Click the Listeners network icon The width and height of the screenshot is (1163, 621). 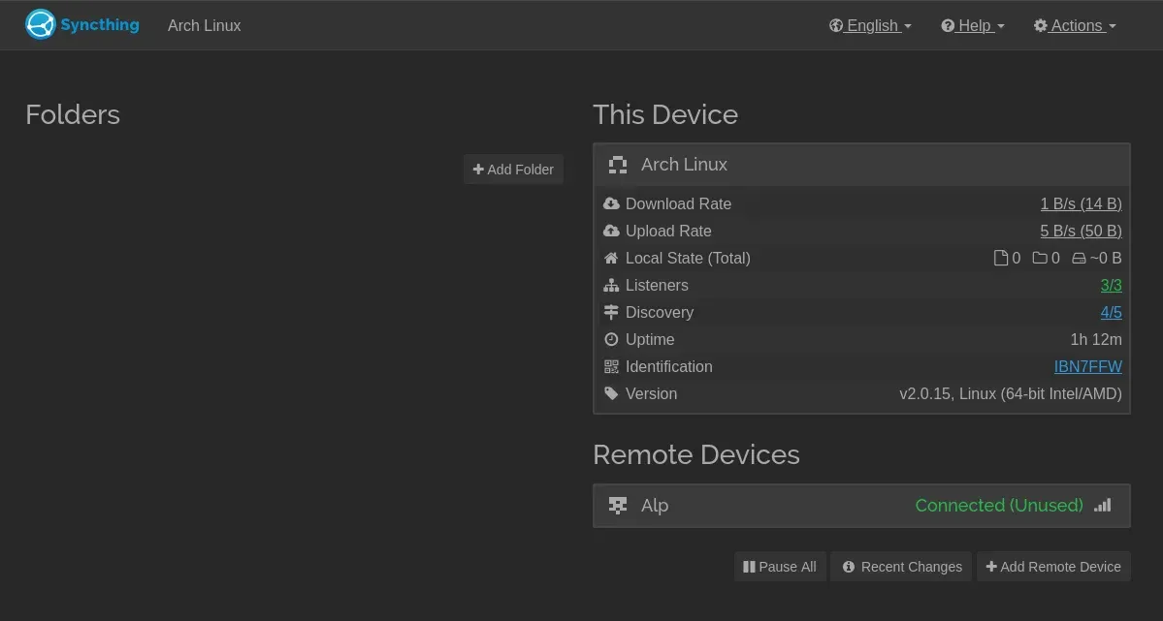[x=611, y=285]
